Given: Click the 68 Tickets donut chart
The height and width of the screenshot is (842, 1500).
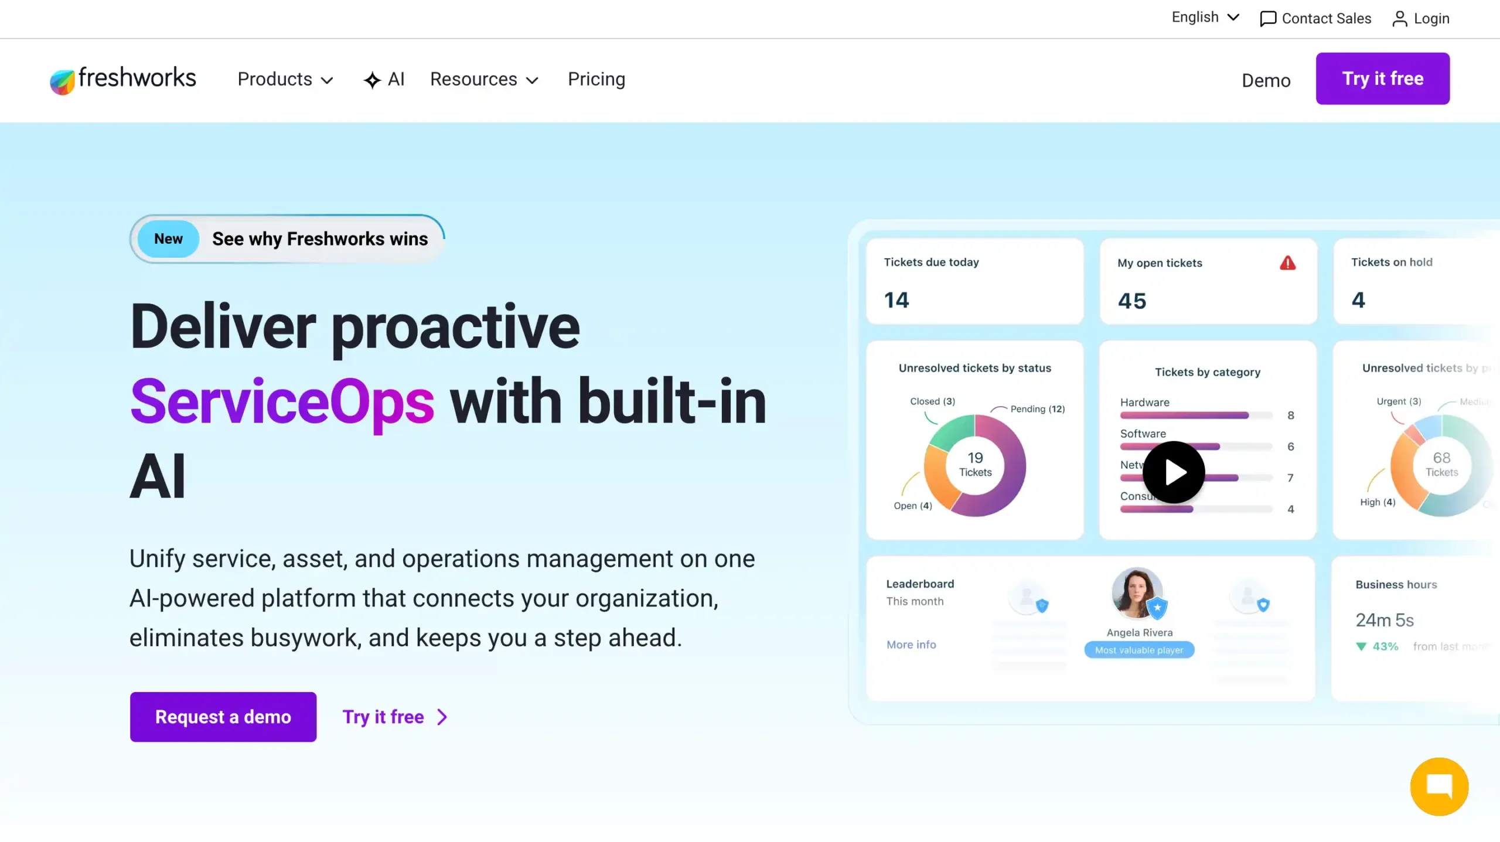Looking at the screenshot, I should (1442, 465).
